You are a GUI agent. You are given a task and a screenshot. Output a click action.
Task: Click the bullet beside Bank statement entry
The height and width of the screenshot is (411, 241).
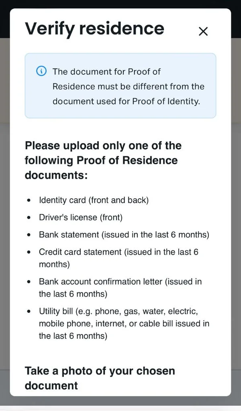coord(28,234)
